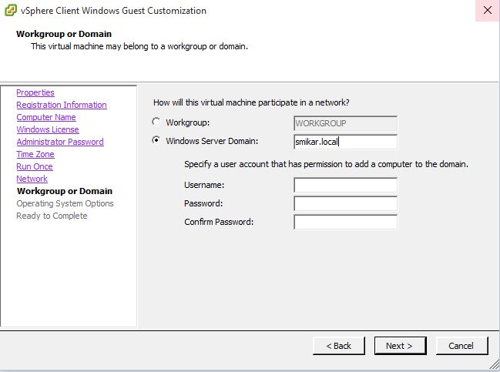Image resolution: width=500 pixels, height=372 pixels.
Task: Click the vSphere Client title bar icon
Action: pos(10,10)
